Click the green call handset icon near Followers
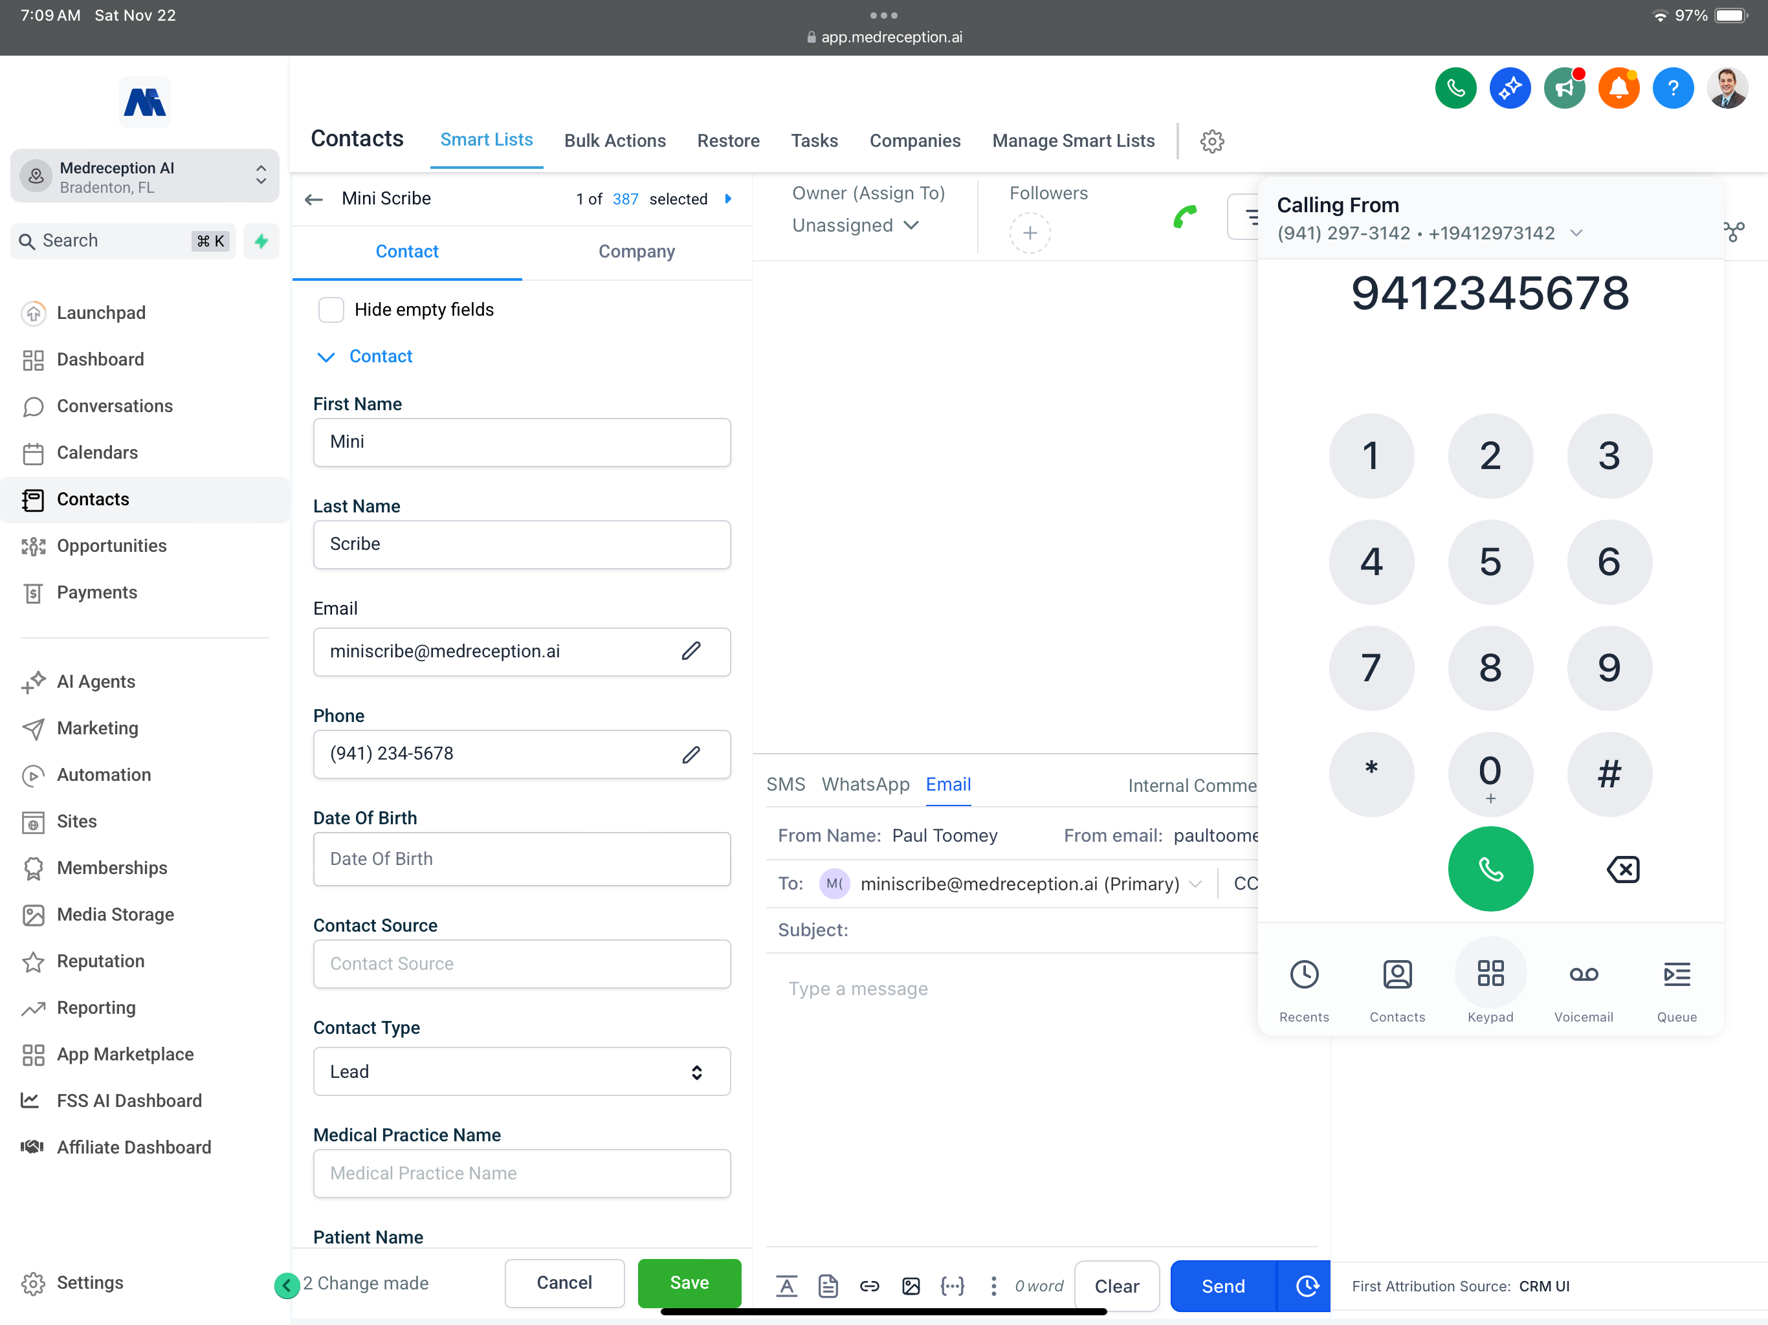This screenshot has width=1768, height=1325. 1184,217
